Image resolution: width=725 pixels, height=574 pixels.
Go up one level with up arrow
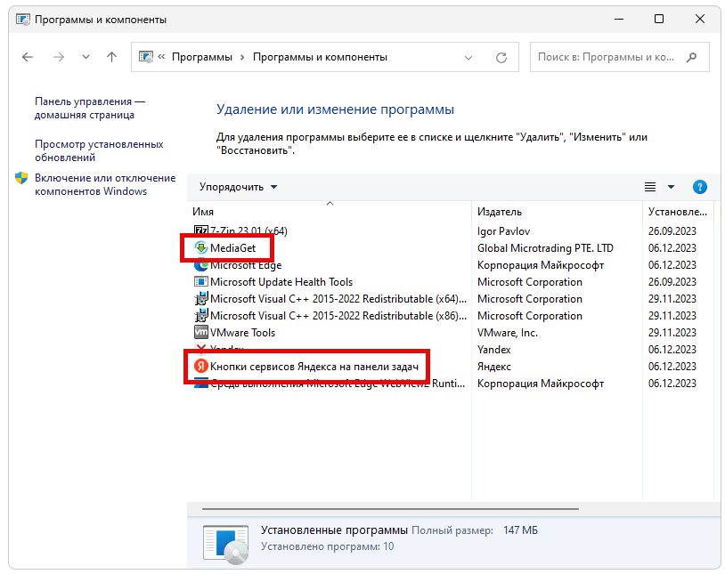pos(111,57)
